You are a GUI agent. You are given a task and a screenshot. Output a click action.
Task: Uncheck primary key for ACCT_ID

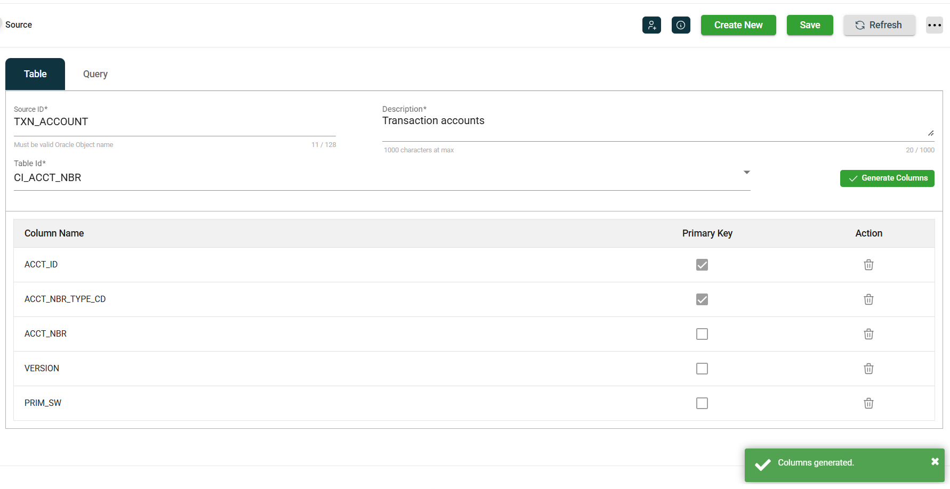[x=702, y=265]
